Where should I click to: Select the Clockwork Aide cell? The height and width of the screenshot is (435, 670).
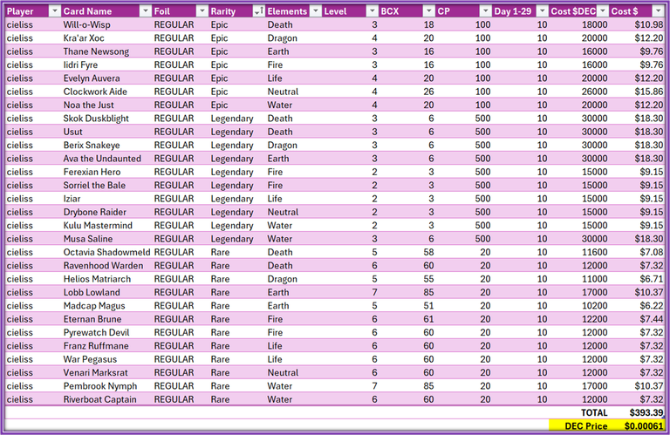point(106,92)
